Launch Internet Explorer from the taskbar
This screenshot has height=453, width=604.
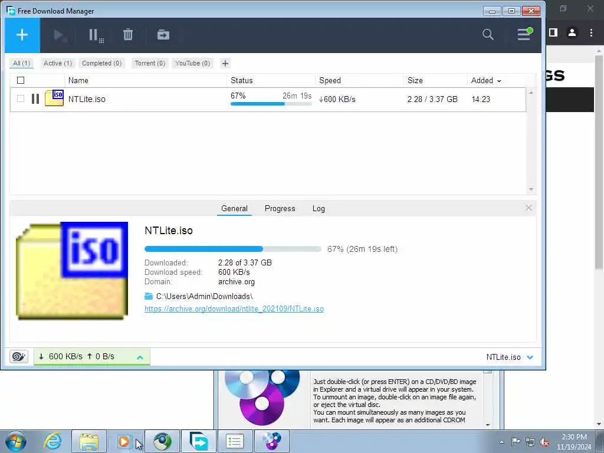[52, 441]
